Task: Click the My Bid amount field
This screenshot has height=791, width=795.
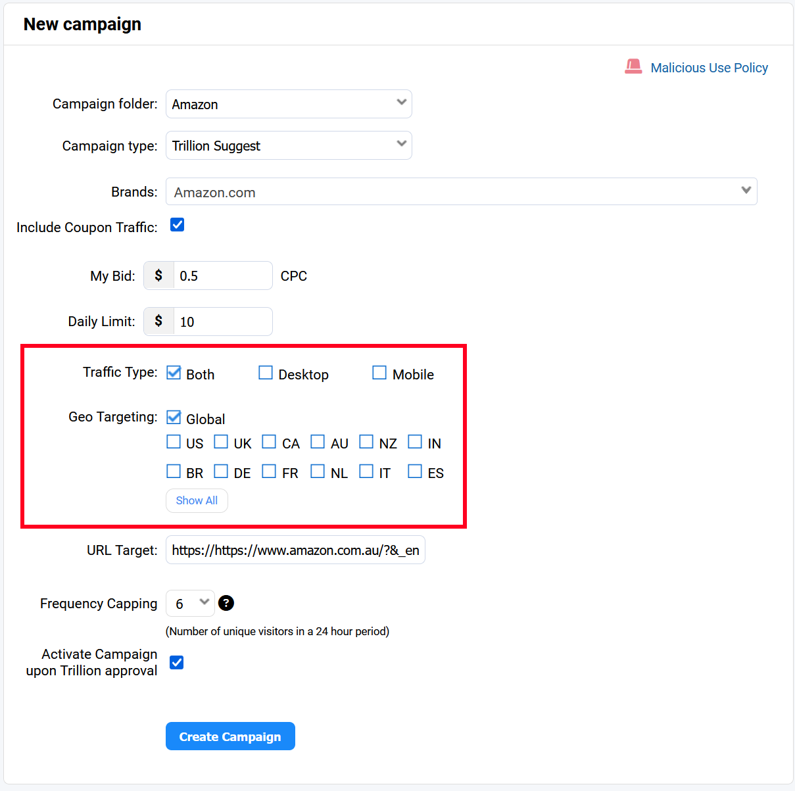Action: click(223, 276)
